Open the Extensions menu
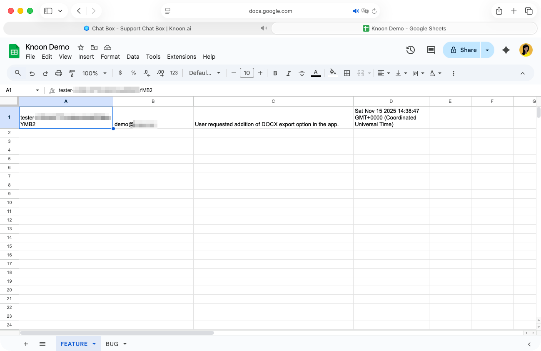 click(x=182, y=57)
